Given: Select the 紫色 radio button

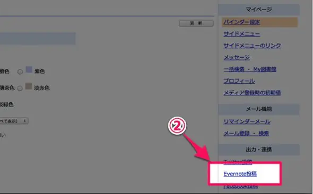Looking at the screenshot, I should 20,72.
